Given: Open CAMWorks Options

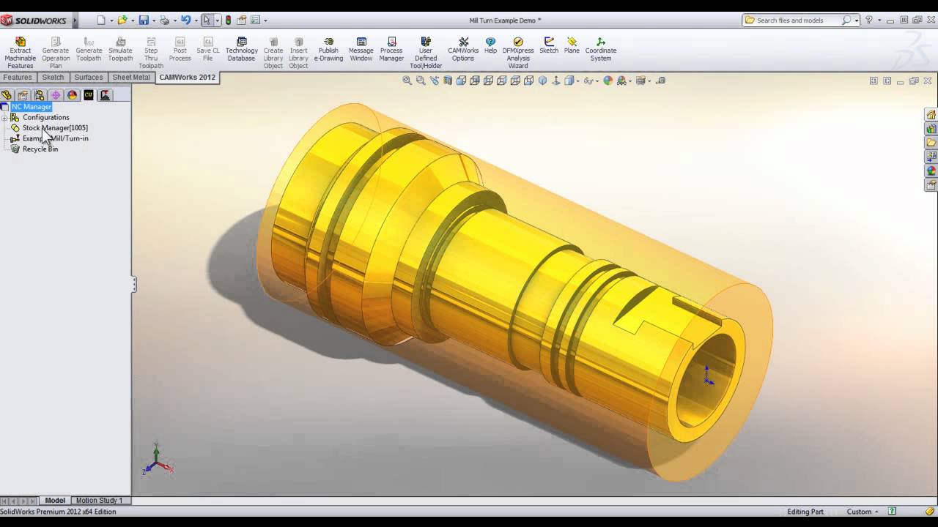Looking at the screenshot, I should 463,49.
